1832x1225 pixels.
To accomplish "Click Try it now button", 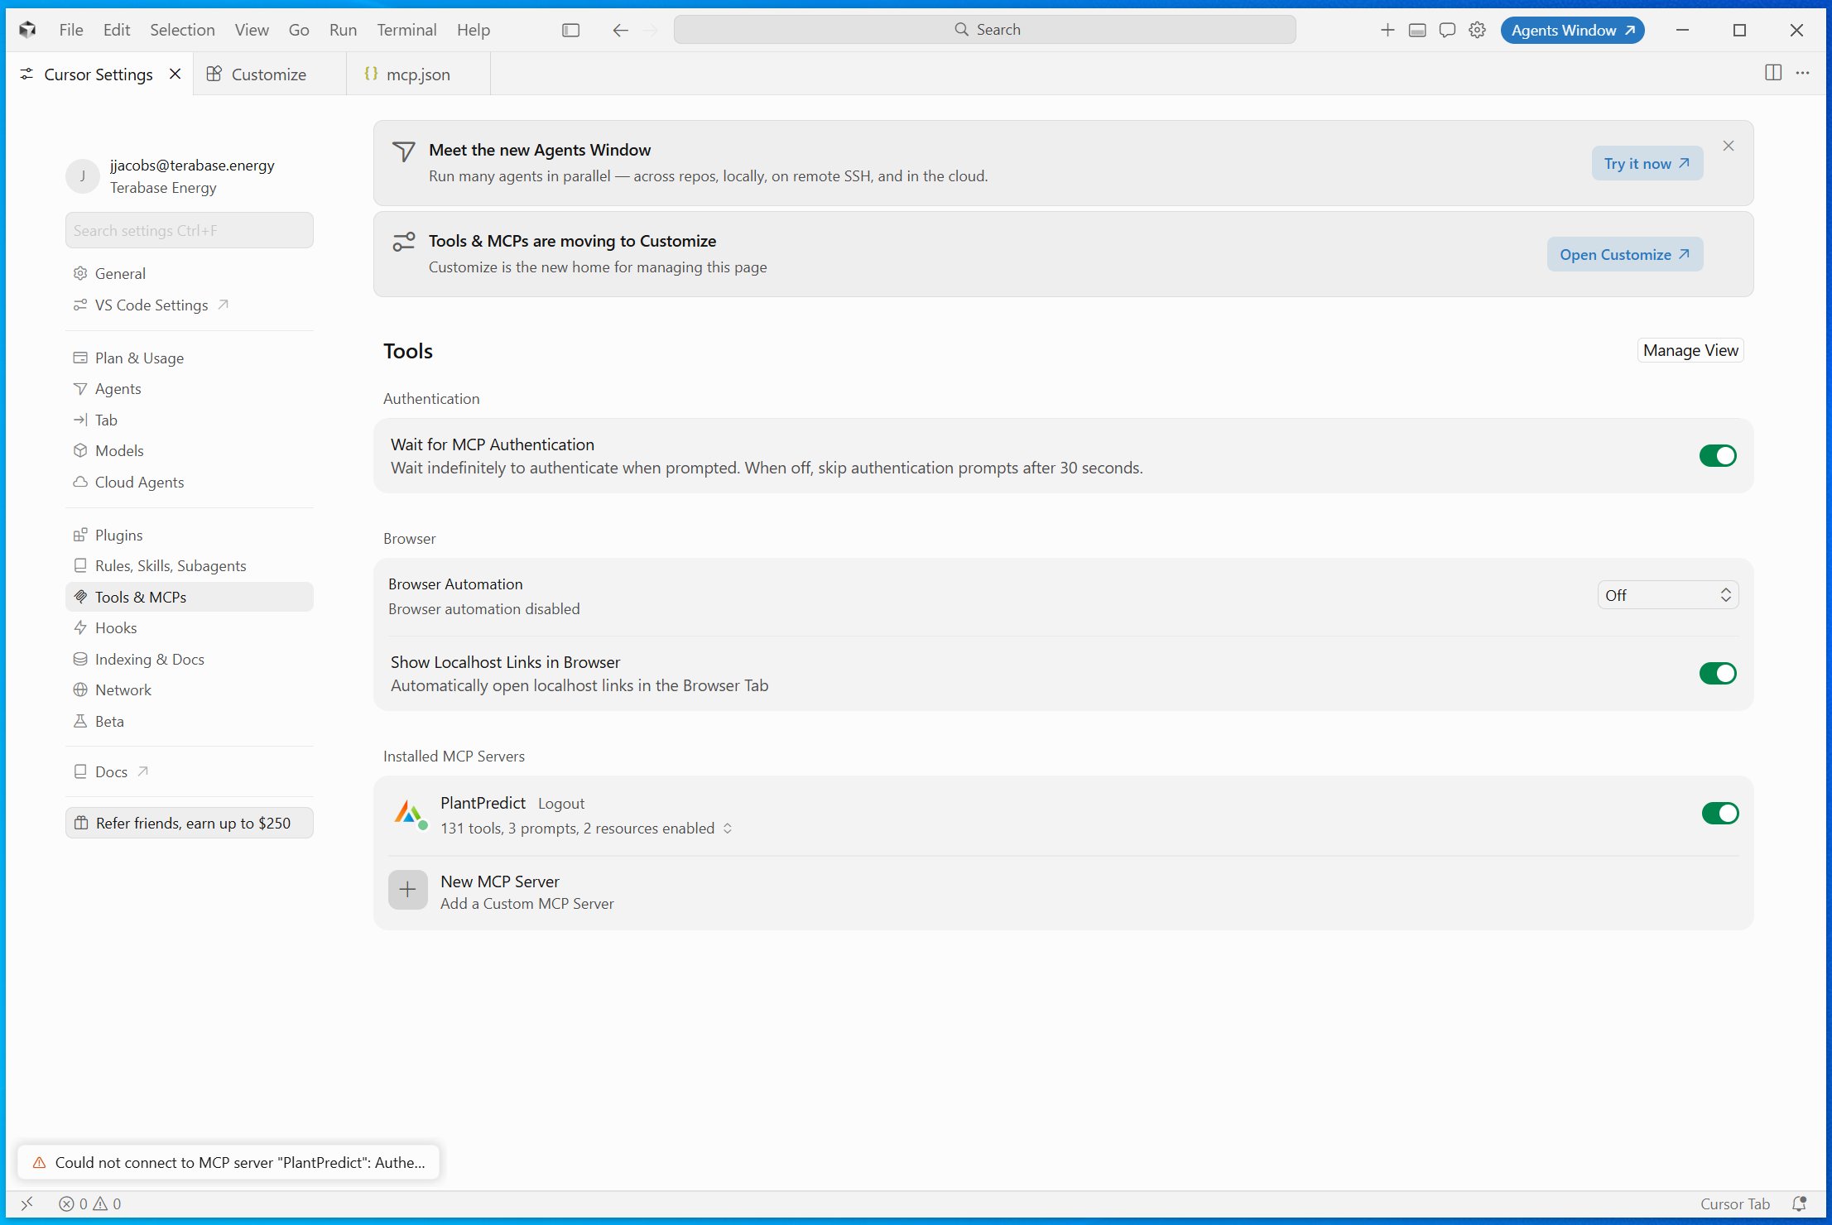I will tap(1647, 163).
